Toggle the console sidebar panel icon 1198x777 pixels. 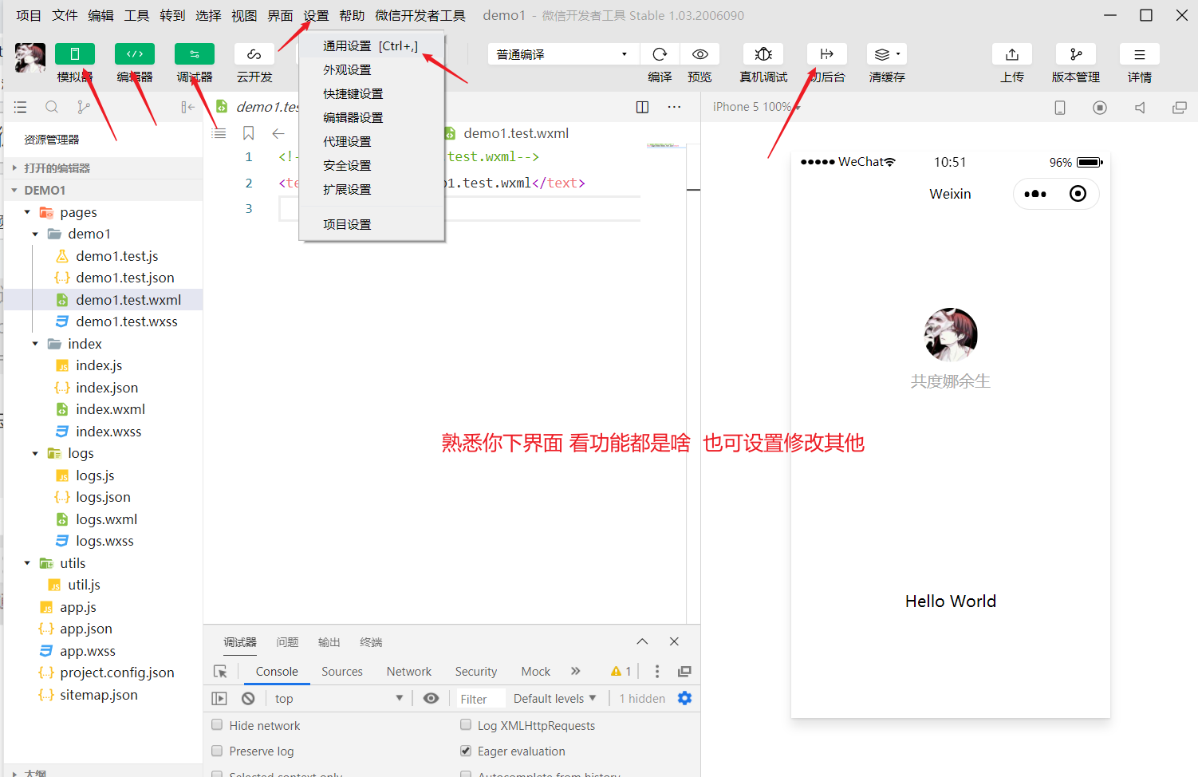click(x=219, y=698)
